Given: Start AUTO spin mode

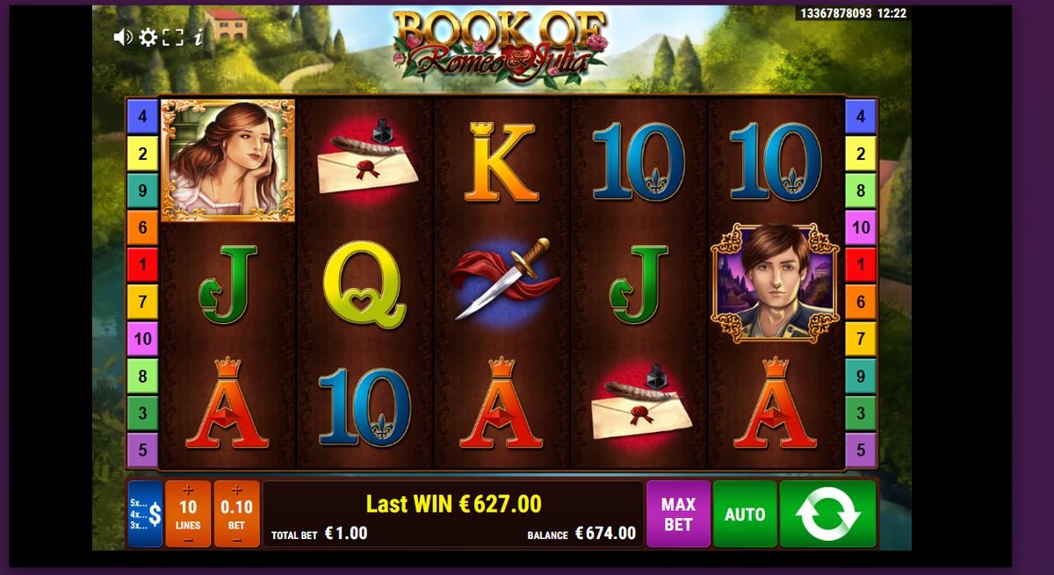Looking at the screenshot, I should pyautogui.click(x=745, y=514).
